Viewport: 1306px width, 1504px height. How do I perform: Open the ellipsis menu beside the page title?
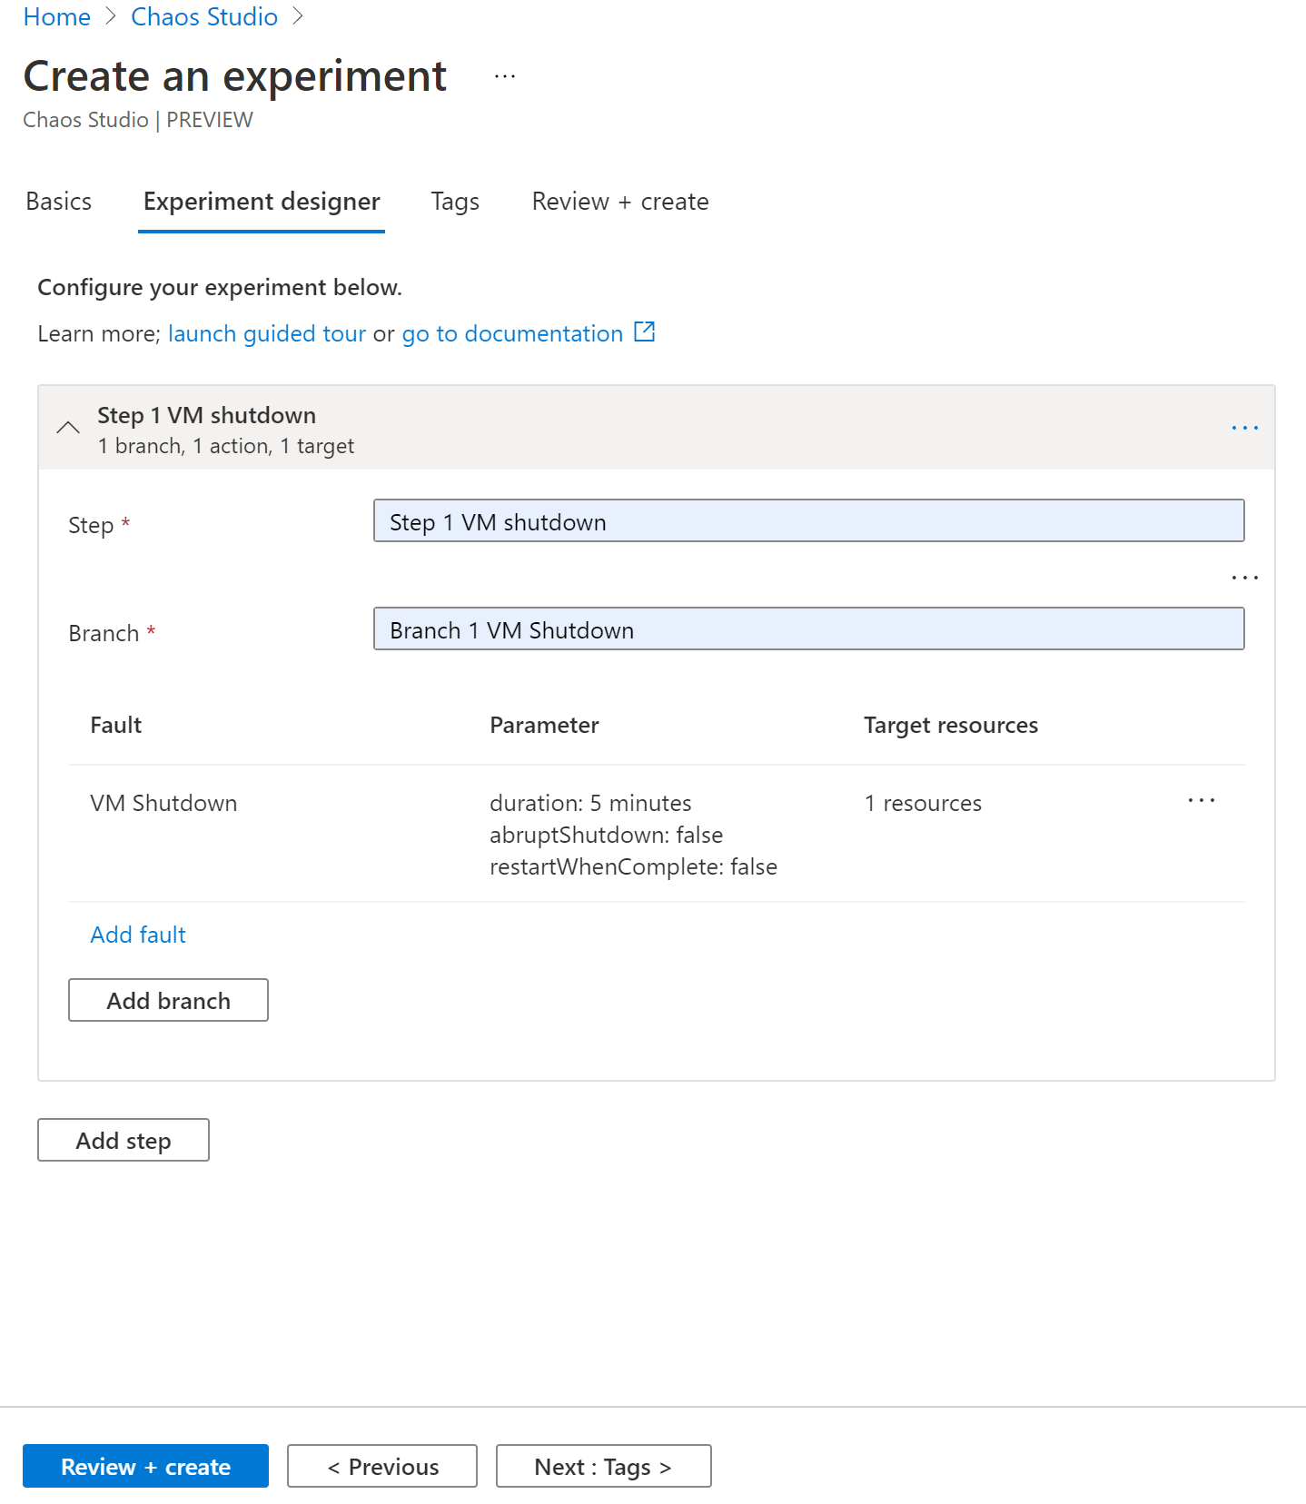[x=505, y=77]
